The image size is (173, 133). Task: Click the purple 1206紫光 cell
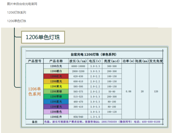(x=56, y=107)
